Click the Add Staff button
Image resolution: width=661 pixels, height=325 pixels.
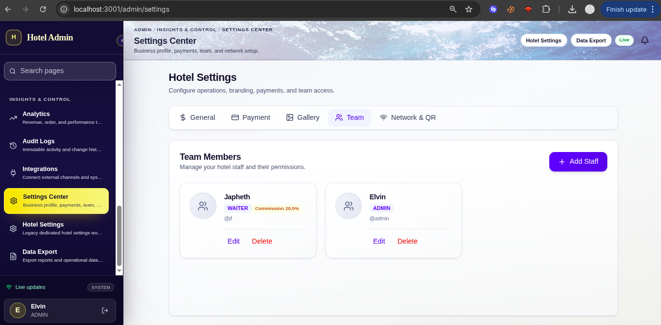tap(578, 162)
